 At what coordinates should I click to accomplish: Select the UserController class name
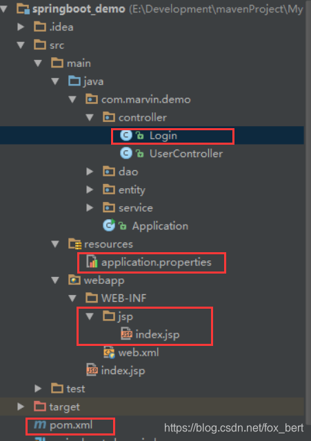pos(186,154)
